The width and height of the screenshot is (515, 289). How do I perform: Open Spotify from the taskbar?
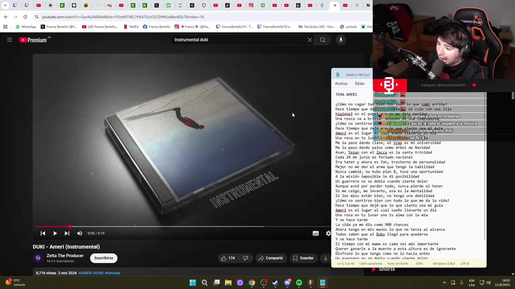point(299,283)
